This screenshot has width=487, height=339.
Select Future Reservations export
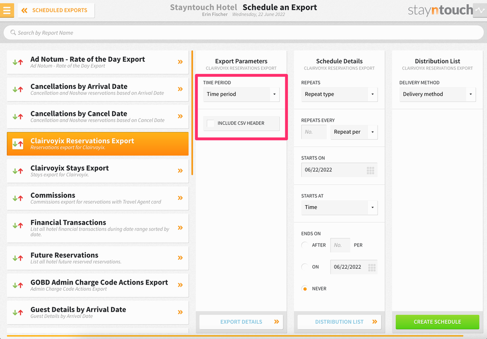97,258
